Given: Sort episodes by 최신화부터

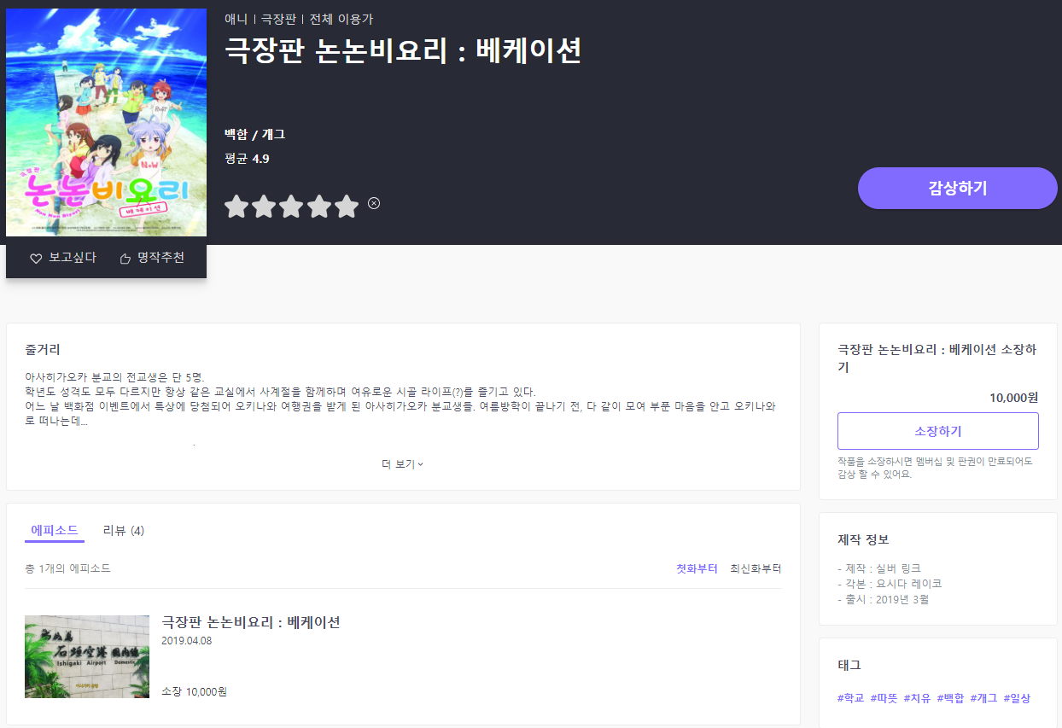Looking at the screenshot, I should point(755,568).
